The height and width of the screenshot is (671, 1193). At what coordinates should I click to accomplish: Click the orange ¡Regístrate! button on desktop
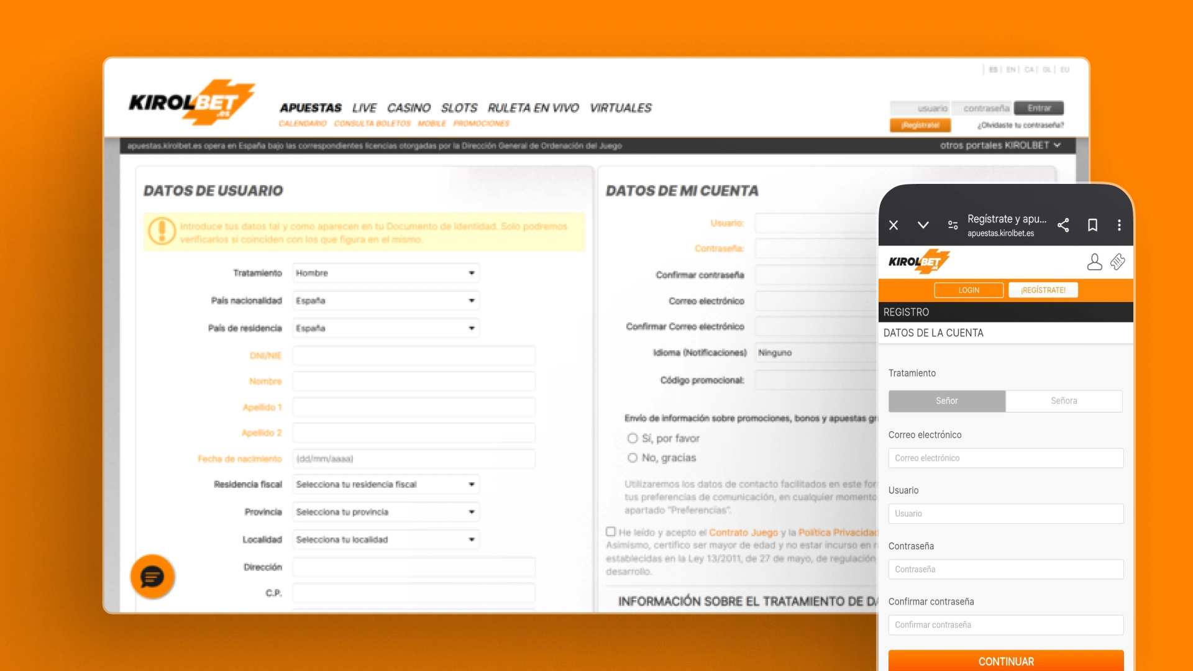[920, 125]
